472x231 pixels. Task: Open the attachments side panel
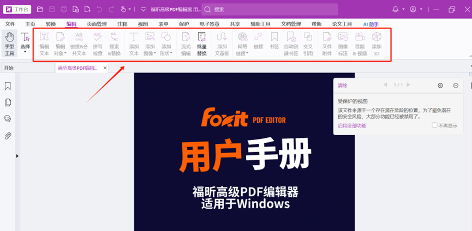click(8, 136)
